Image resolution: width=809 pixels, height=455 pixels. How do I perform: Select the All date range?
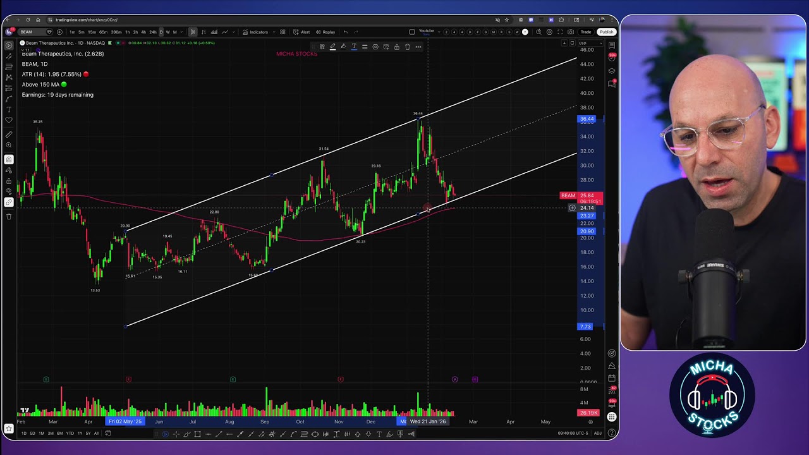96,434
